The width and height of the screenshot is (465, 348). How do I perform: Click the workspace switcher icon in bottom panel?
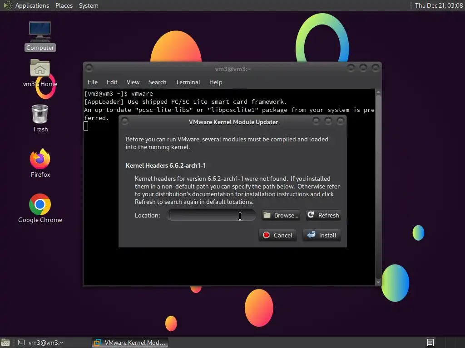coord(430,343)
